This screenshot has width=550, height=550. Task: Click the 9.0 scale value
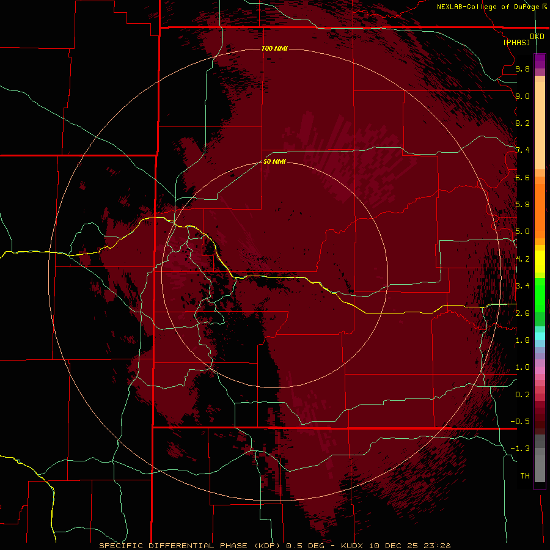pos(522,96)
